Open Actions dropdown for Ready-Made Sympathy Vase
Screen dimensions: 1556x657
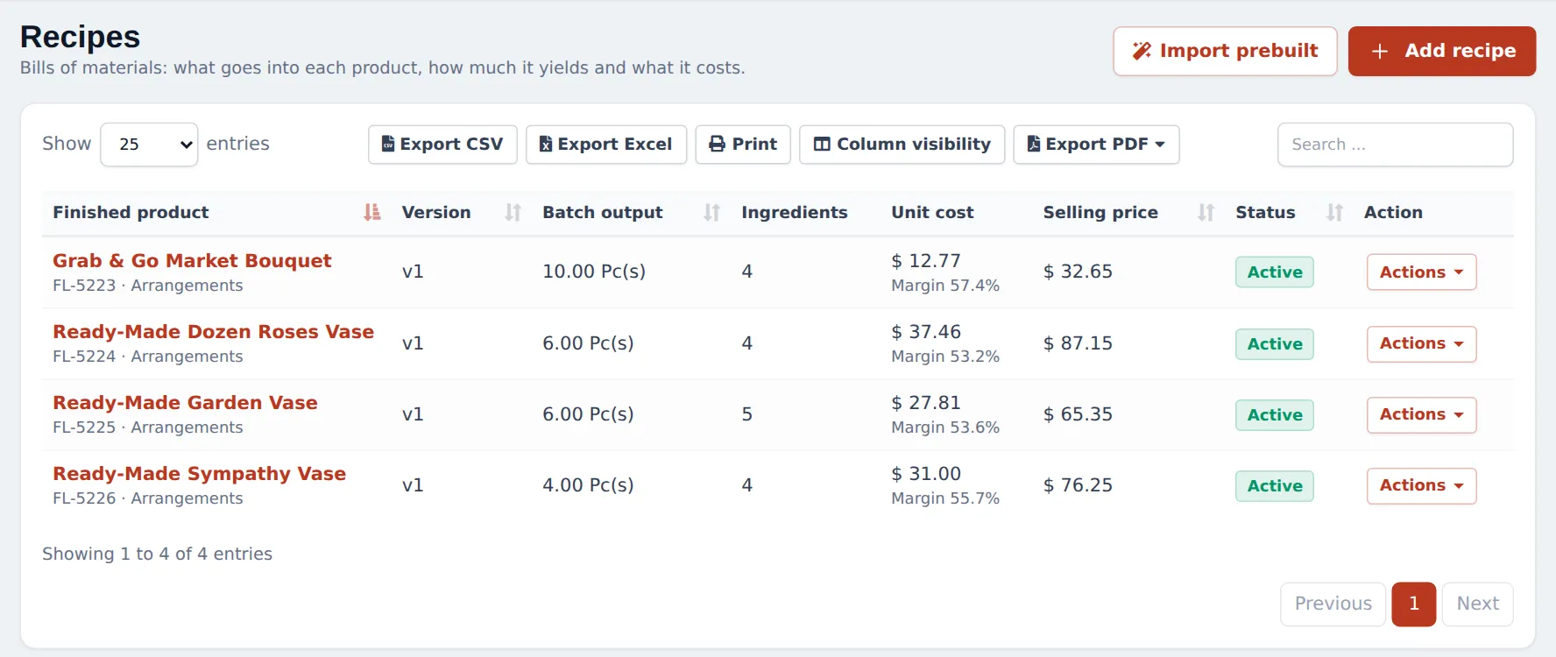coord(1421,485)
